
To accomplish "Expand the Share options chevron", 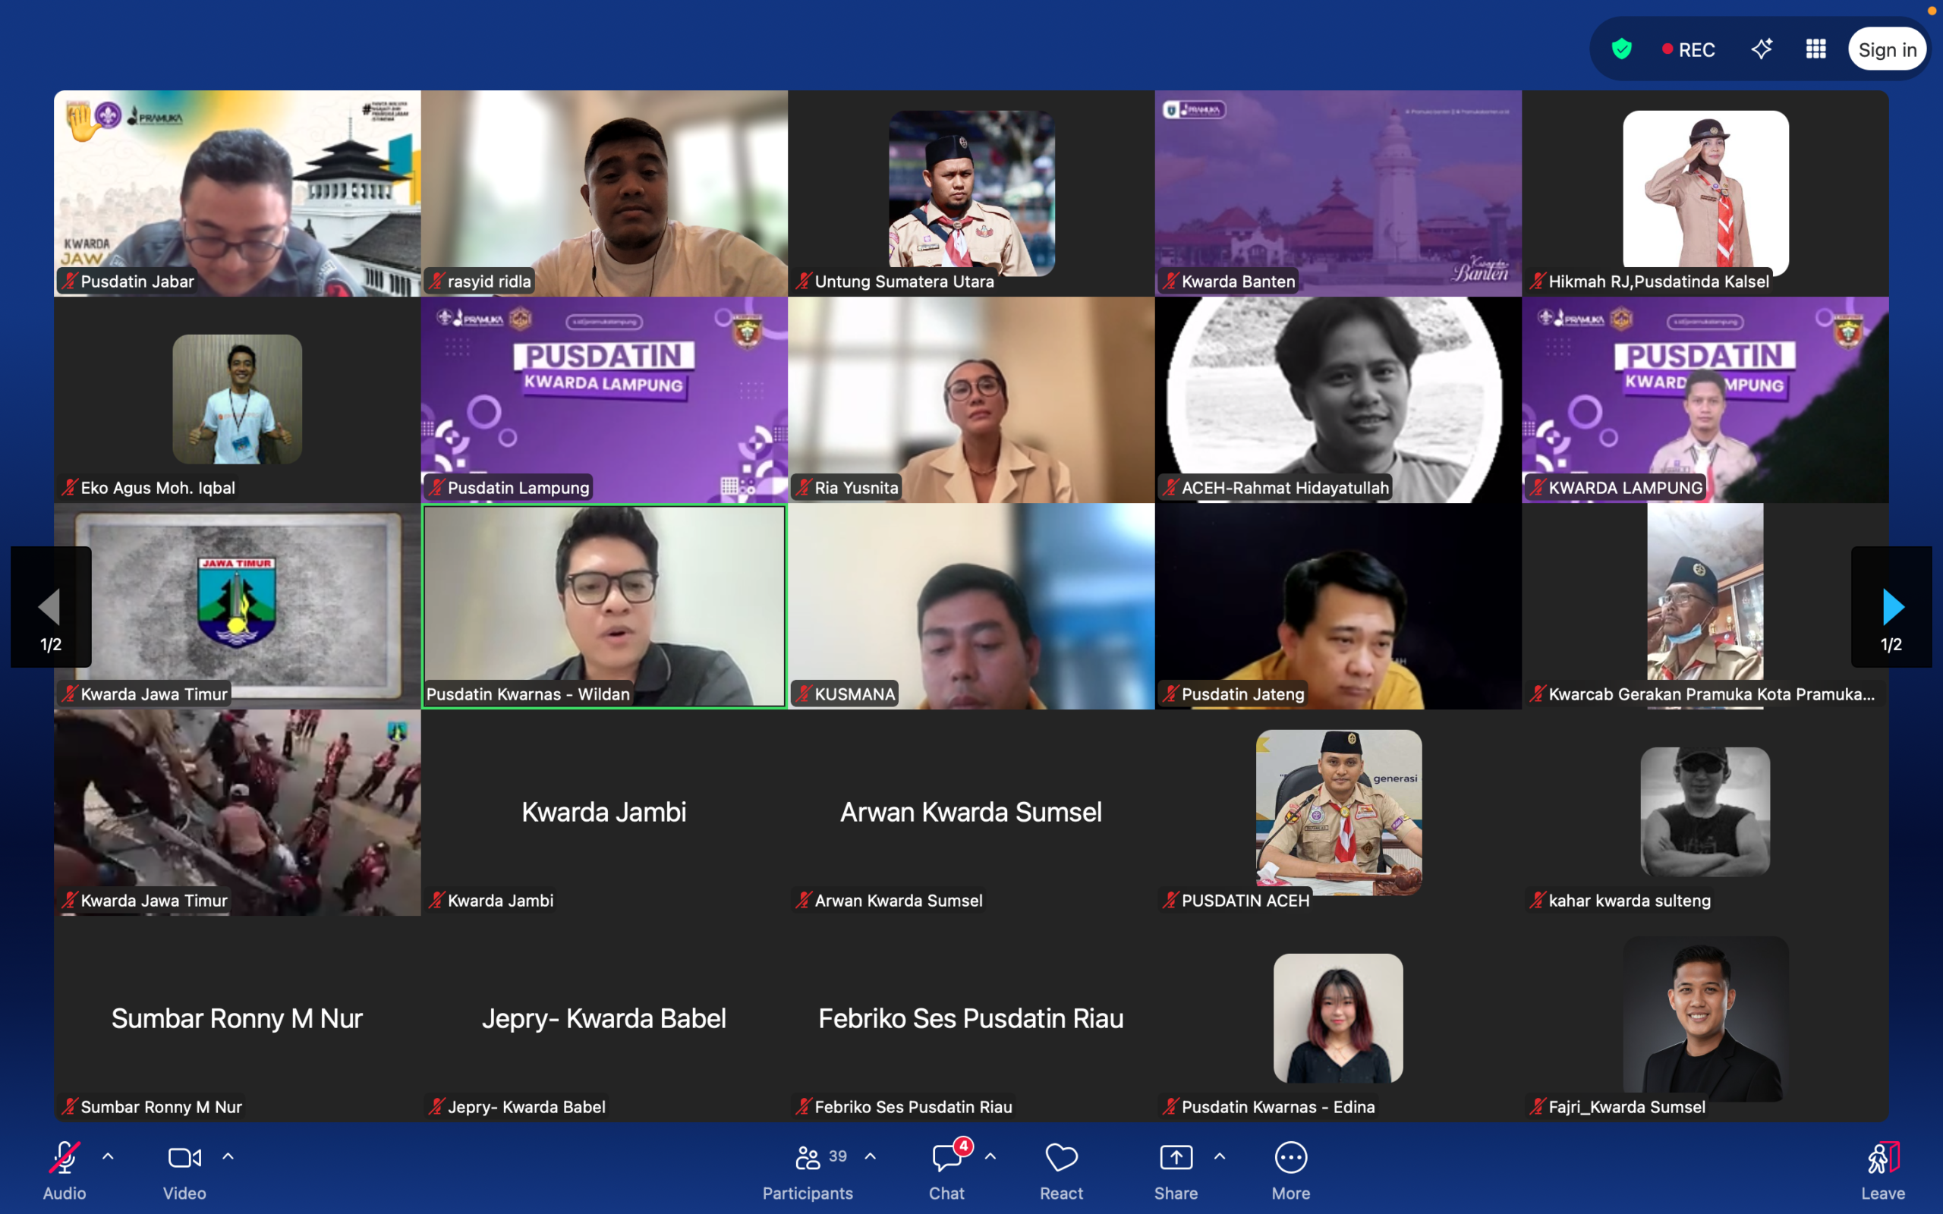I will click(x=1220, y=1156).
